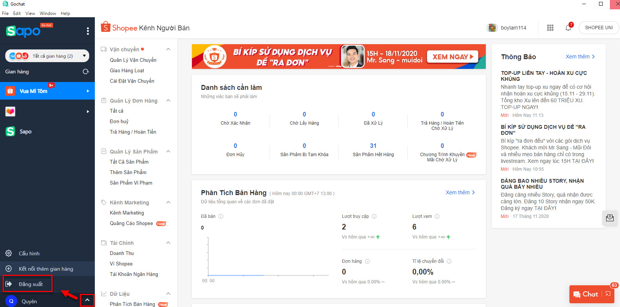The image size is (620, 307).
Task: Go to Quản Lý Vận Chuyển
Action: coord(133,60)
